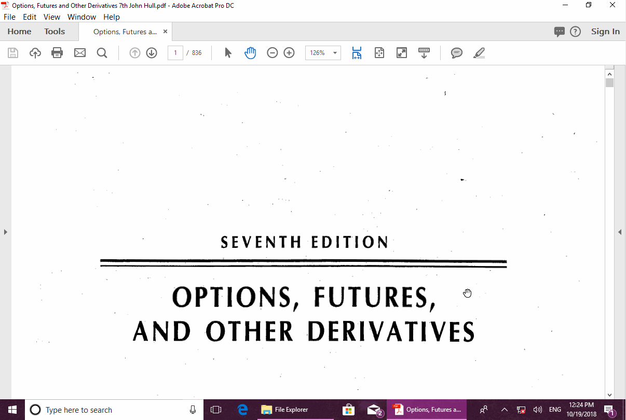Enter full screen mode icon
The height and width of the screenshot is (420, 626).
tap(402, 53)
